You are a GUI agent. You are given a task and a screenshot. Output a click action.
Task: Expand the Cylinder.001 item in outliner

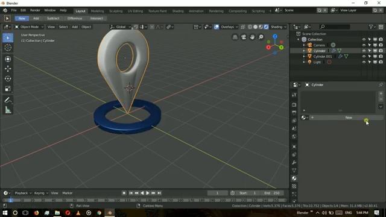pyautogui.click(x=304, y=57)
